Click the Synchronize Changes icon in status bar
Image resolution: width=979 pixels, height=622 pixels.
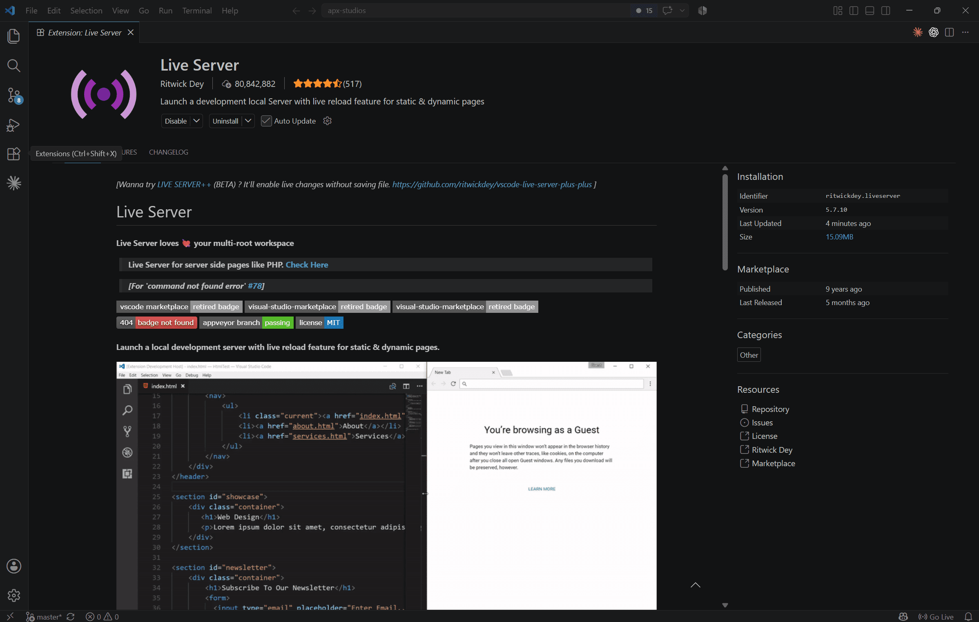pos(70,617)
